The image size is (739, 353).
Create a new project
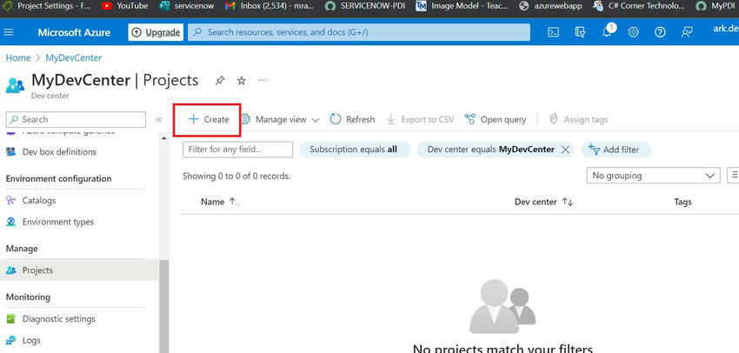[208, 120]
